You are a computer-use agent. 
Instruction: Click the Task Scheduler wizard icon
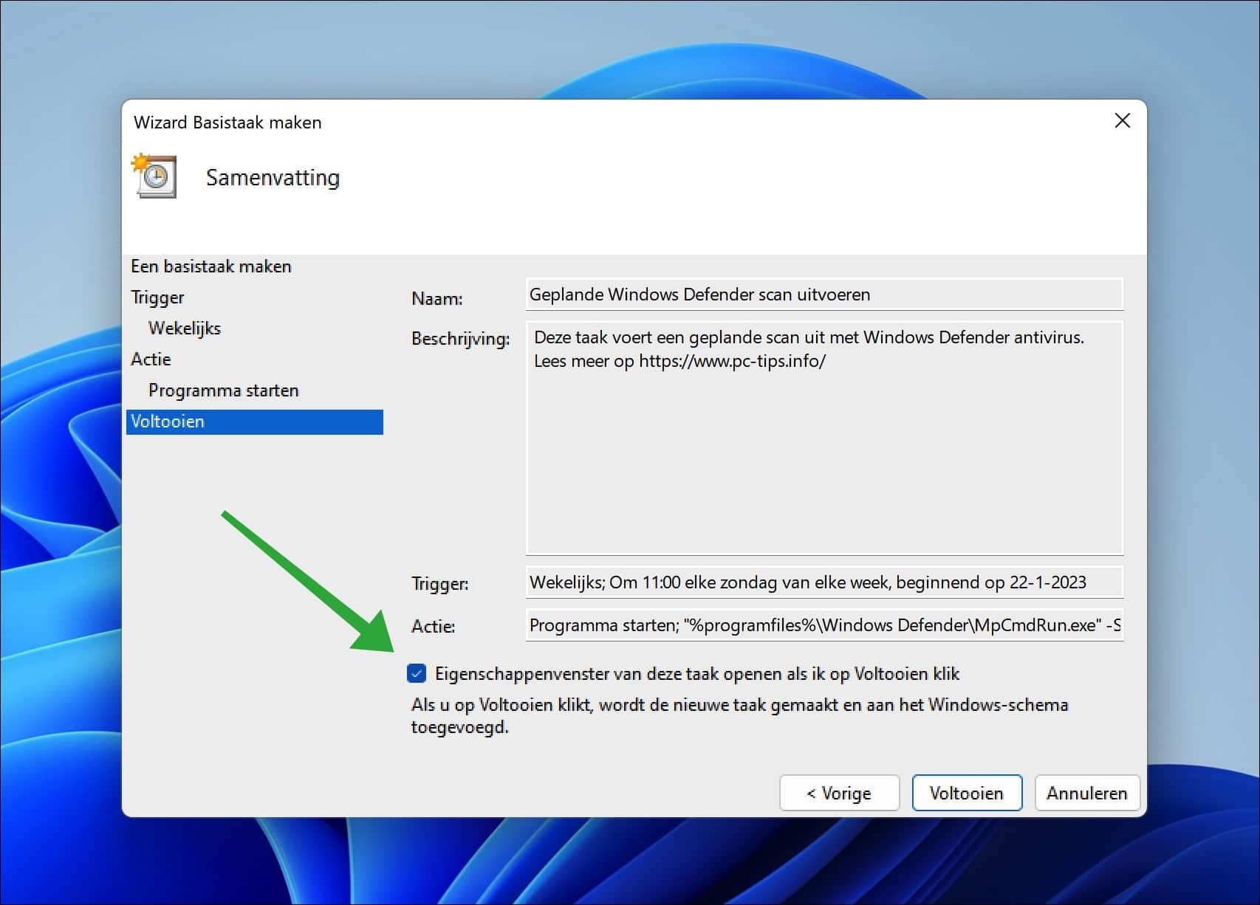click(x=154, y=176)
